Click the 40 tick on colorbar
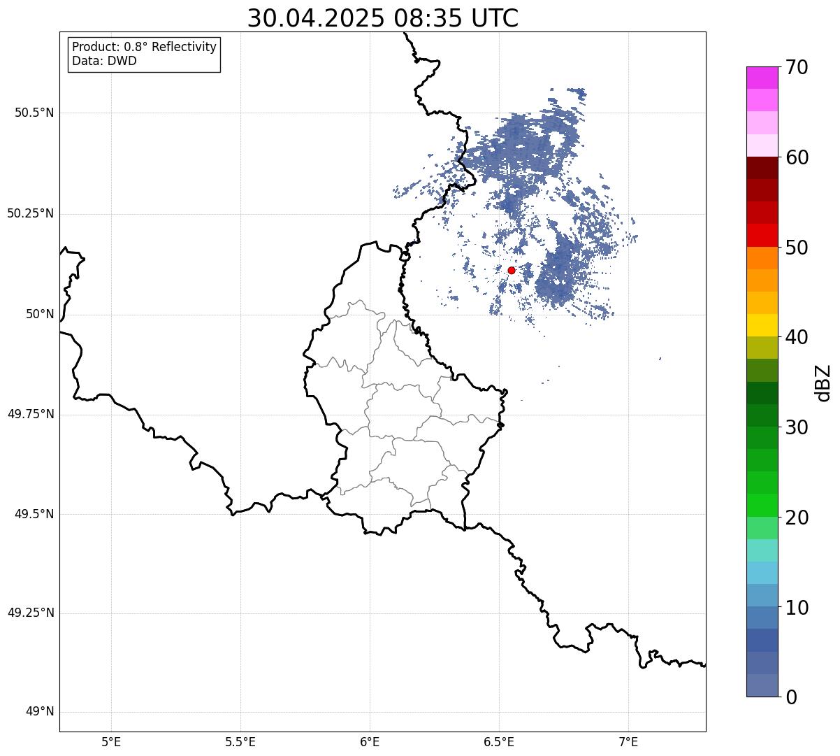Viewport: 840px width, 756px height. (x=797, y=337)
